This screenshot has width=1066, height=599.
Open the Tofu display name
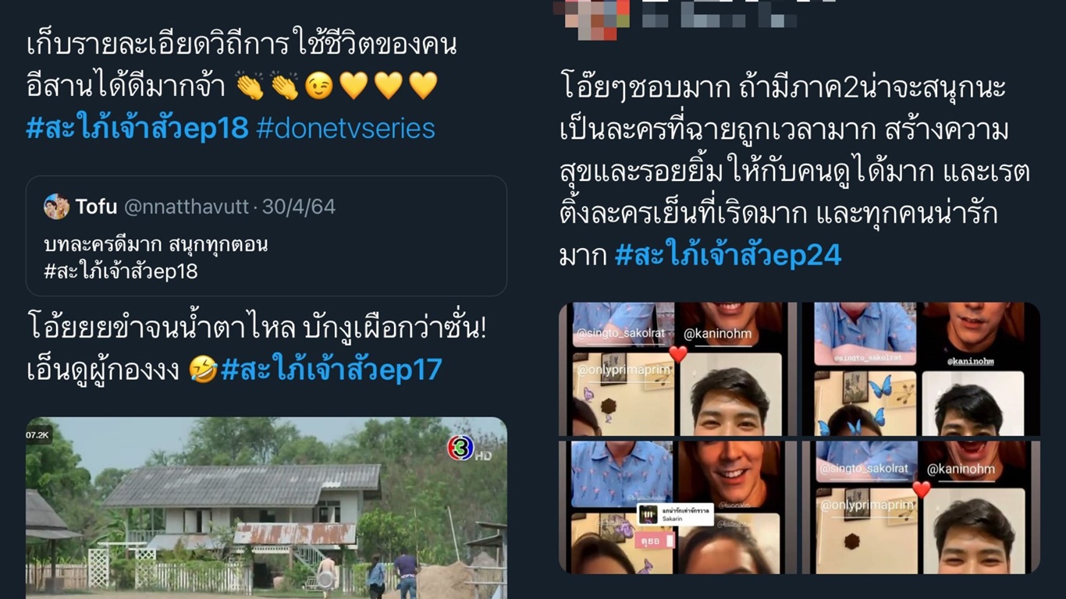pos(96,207)
